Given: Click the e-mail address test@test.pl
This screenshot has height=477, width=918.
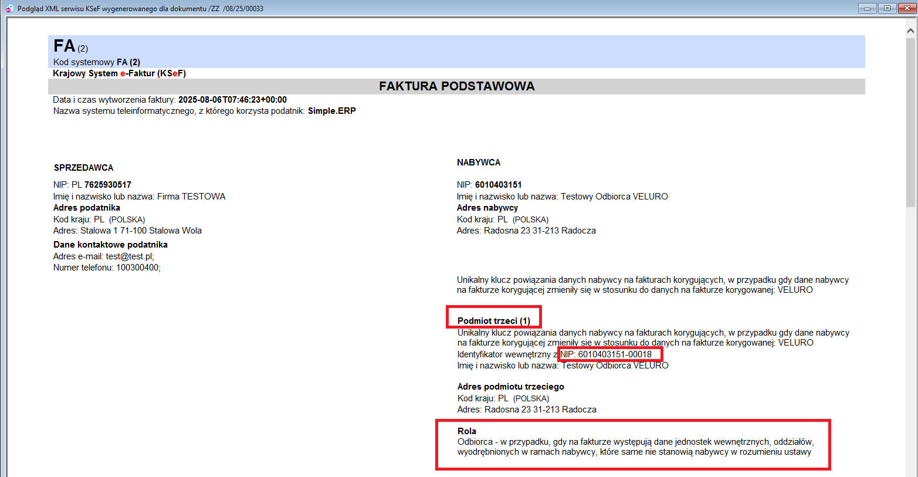Looking at the screenshot, I should [x=130, y=256].
